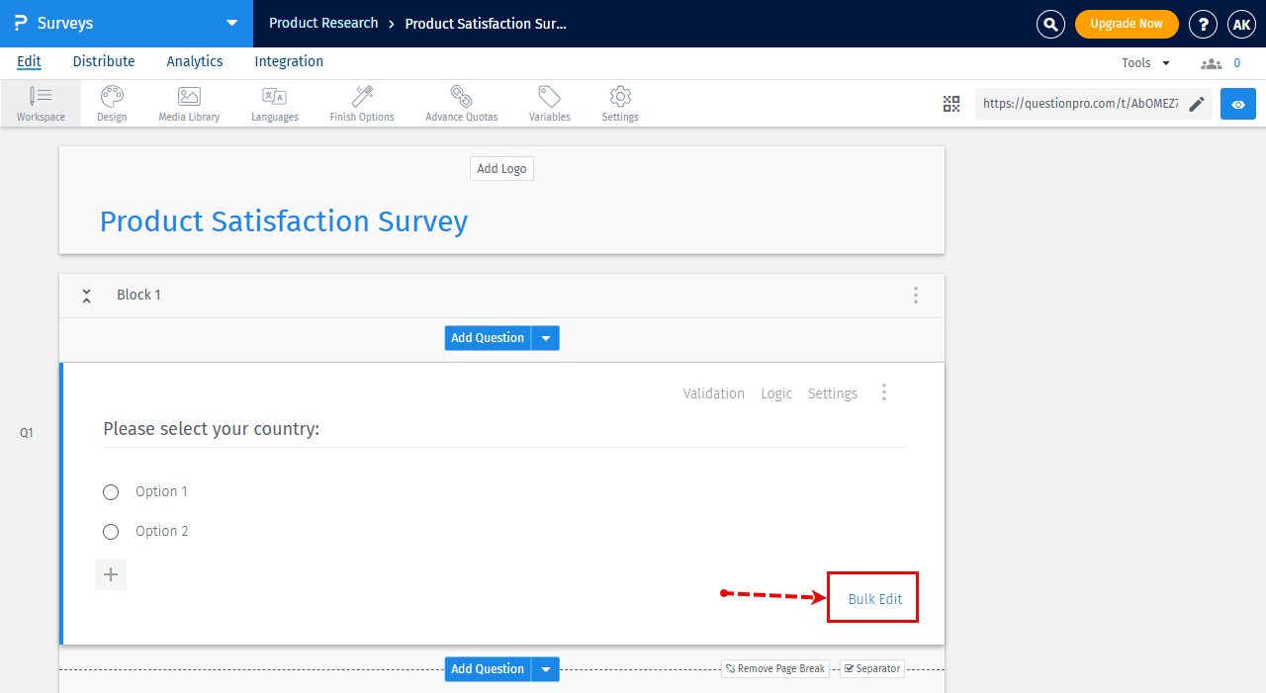Image resolution: width=1266 pixels, height=693 pixels.
Task: Open the Analytics tab
Action: pyautogui.click(x=194, y=61)
